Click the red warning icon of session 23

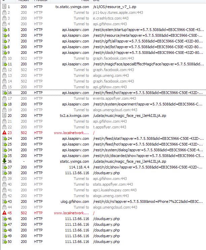[x=4, y=133]
